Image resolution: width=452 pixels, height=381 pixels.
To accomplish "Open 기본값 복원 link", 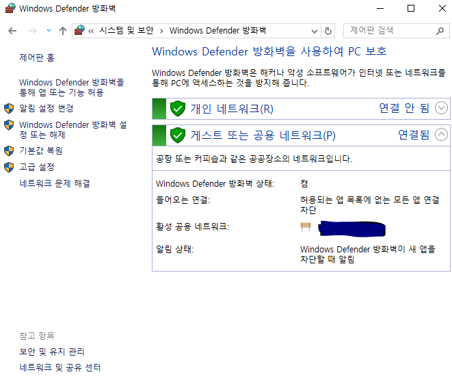I will click(x=41, y=150).
